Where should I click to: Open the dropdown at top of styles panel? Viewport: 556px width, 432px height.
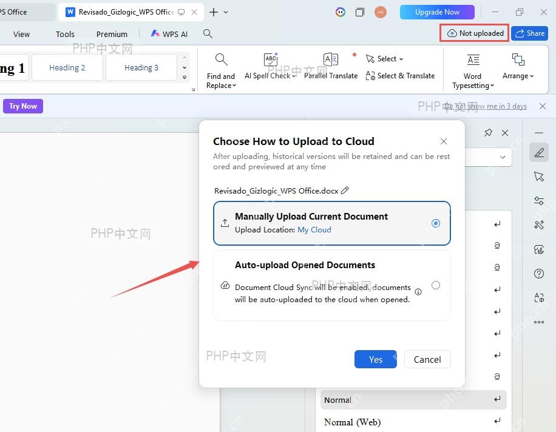click(x=503, y=157)
